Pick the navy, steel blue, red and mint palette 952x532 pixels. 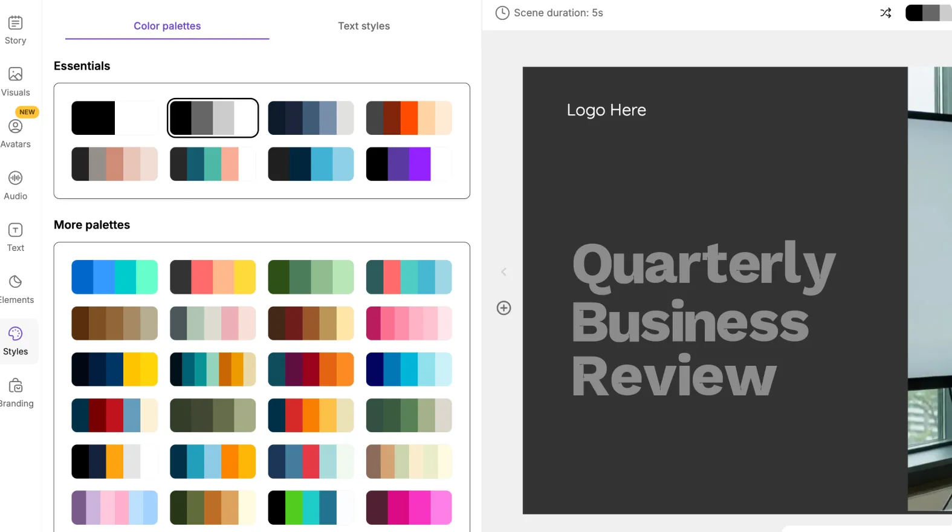point(311,461)
